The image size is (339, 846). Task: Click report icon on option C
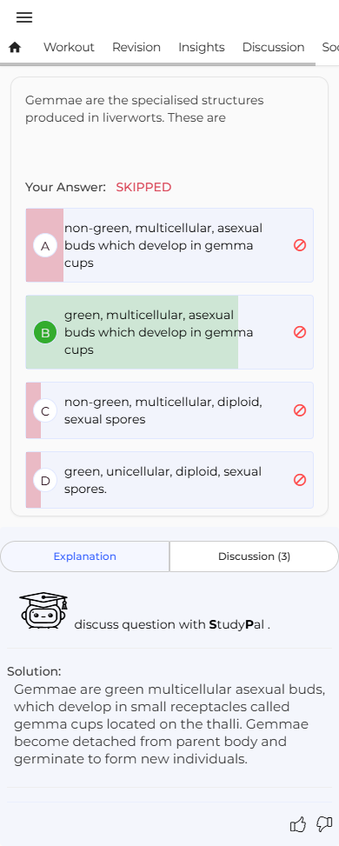(x=300, y=410)
